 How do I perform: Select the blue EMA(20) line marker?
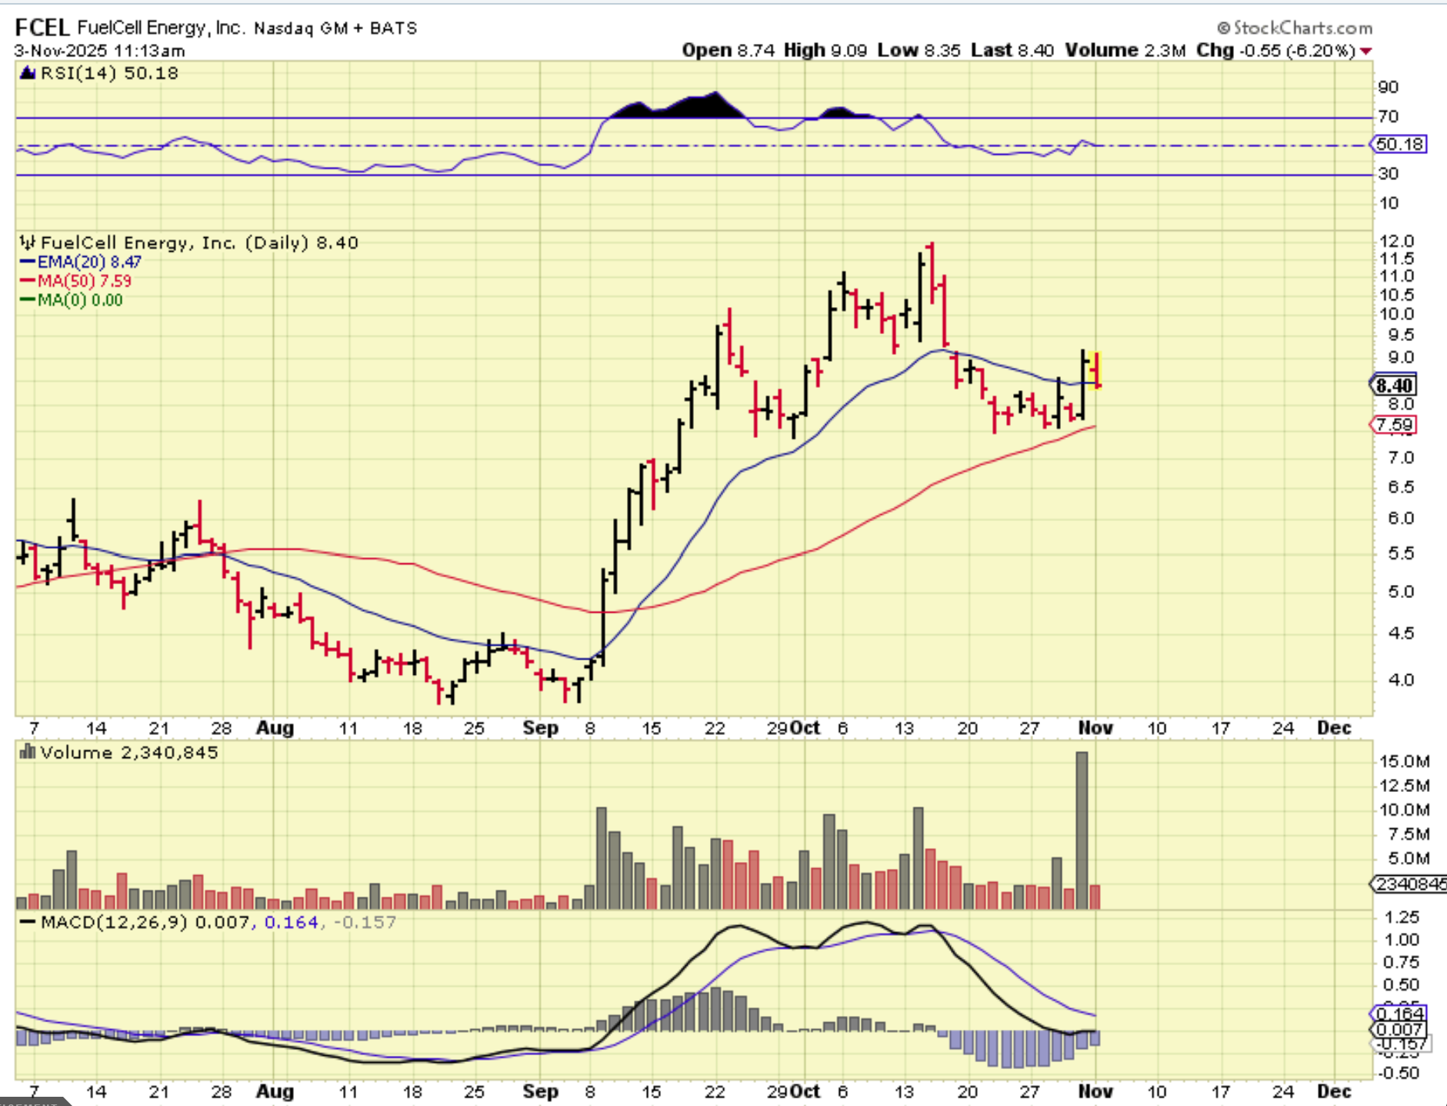point(28,262)
